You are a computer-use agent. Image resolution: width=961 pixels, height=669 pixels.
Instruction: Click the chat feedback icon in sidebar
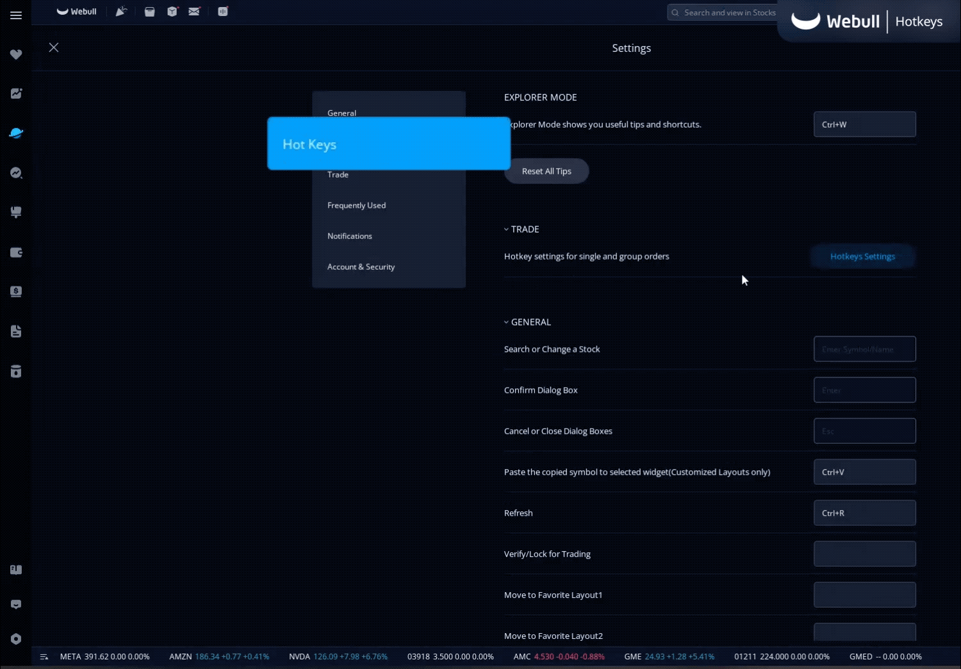point(16,604)
